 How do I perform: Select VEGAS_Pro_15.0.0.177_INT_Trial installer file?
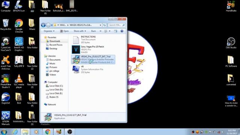(x=93, y=59)
